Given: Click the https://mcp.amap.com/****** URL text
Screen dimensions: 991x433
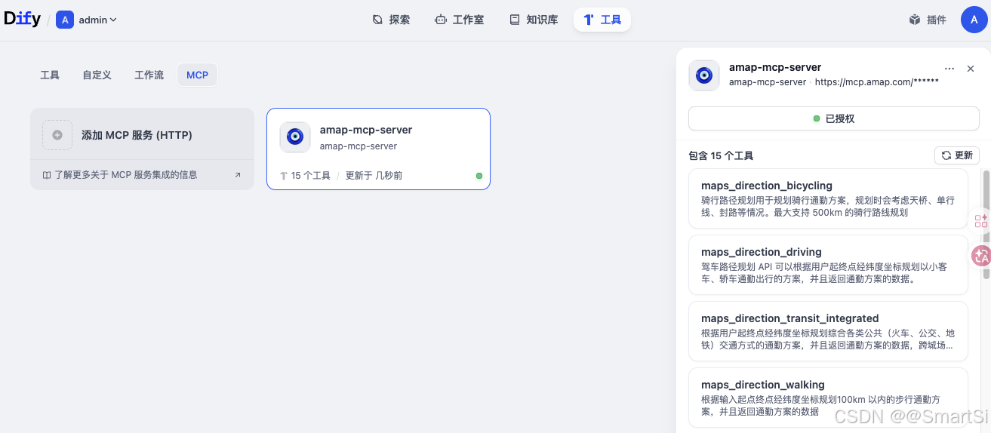Looking at the screenshot, I should (x=877, y=81).
